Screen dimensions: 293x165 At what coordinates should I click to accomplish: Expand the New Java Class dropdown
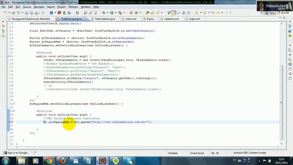(140, 13)
